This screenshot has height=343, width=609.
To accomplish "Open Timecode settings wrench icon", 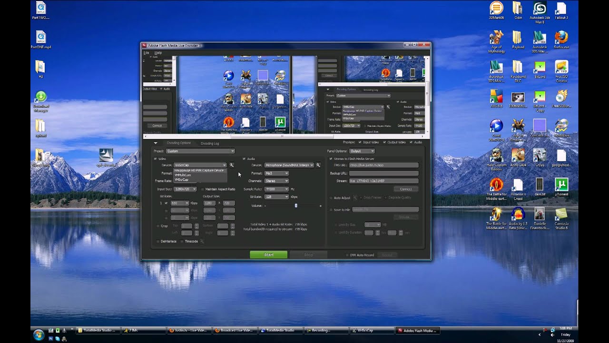I will click(x=202, y=242).
